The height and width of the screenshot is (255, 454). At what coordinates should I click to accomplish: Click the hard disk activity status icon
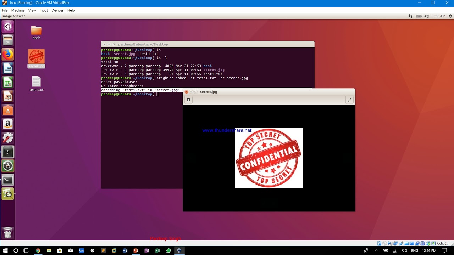point(379,243)
